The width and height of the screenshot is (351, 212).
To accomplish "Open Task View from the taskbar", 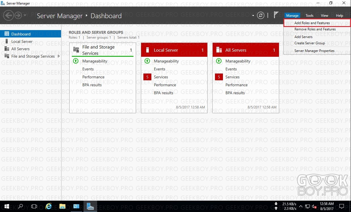I will 34,206.
